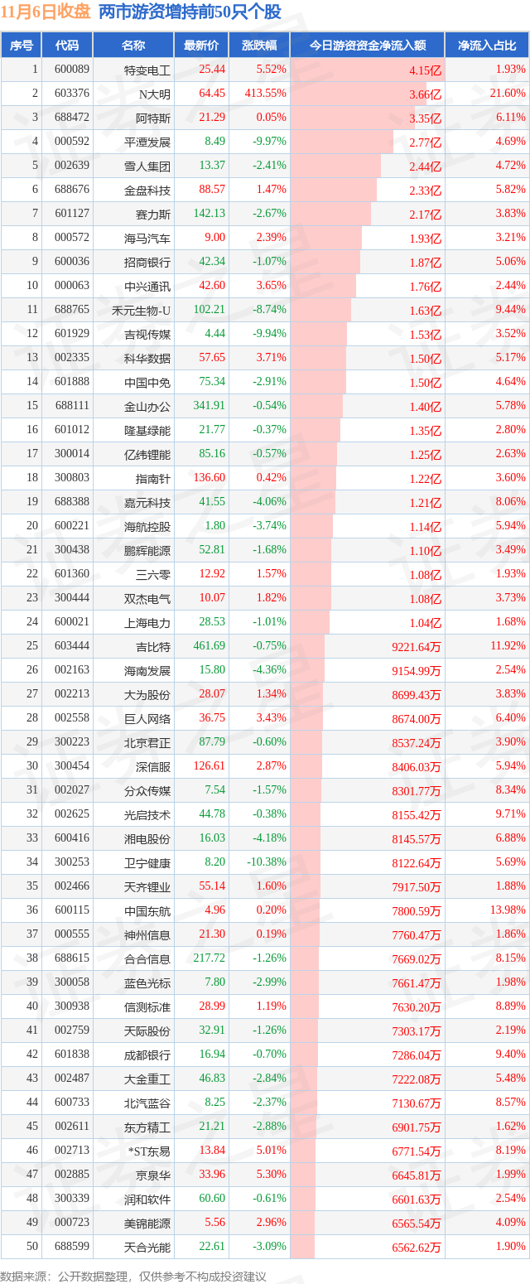530x1284 pixels.
Task: Click stock name 平潭发展
Action: pos(147,142)
